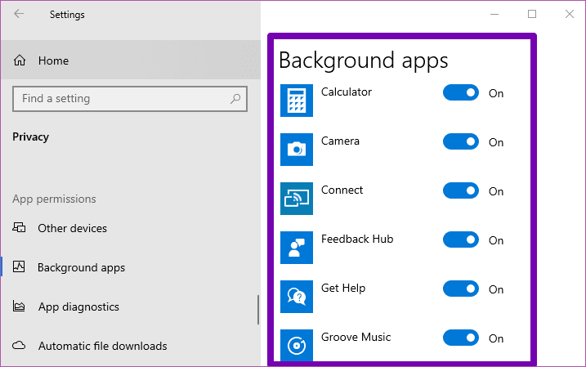The height and width of the screenshot is (367, 586).
Task: Click the Connect app icon
Action: tap(297, 198)
